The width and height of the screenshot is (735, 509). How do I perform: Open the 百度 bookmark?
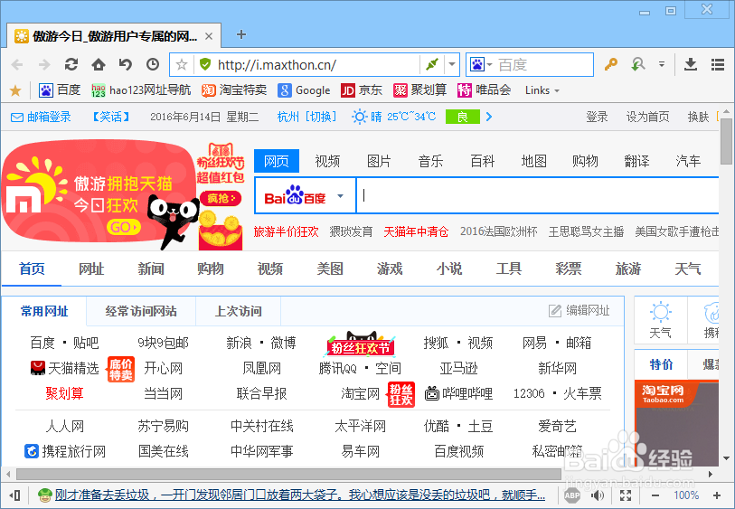60,90
